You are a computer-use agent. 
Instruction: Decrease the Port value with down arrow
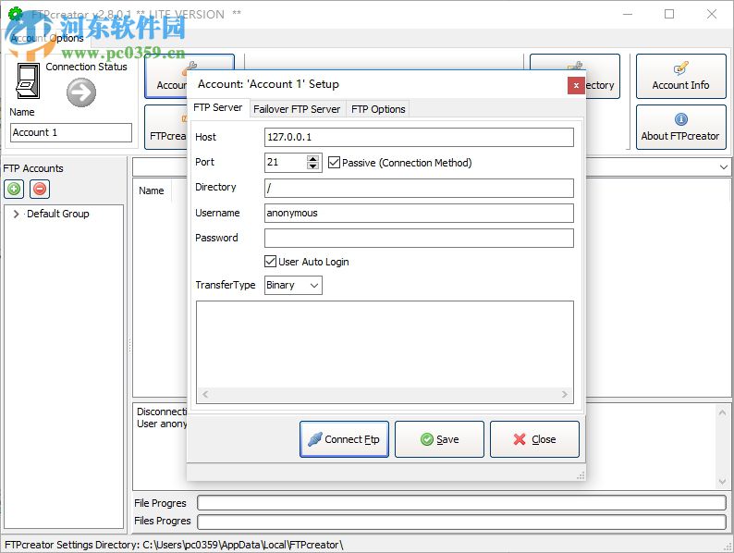(313, 166)
